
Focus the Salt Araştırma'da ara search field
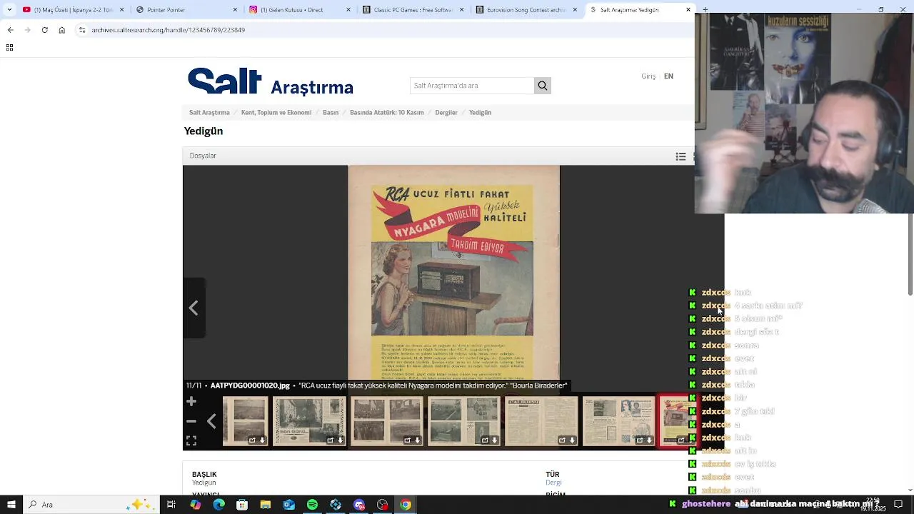472,86
